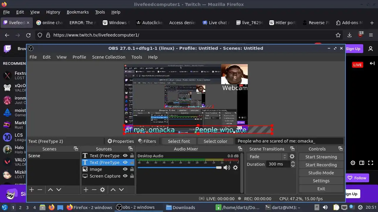Toggle the lock on the first Text source
Screen dimensions: 378x212
(132, 156)
